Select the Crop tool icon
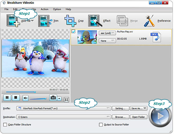Screen dimensions: 174x134 coord(70,21)
